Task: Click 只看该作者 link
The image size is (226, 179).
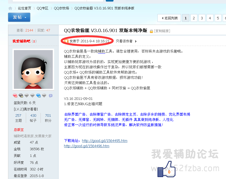Action: pos(124,41)
